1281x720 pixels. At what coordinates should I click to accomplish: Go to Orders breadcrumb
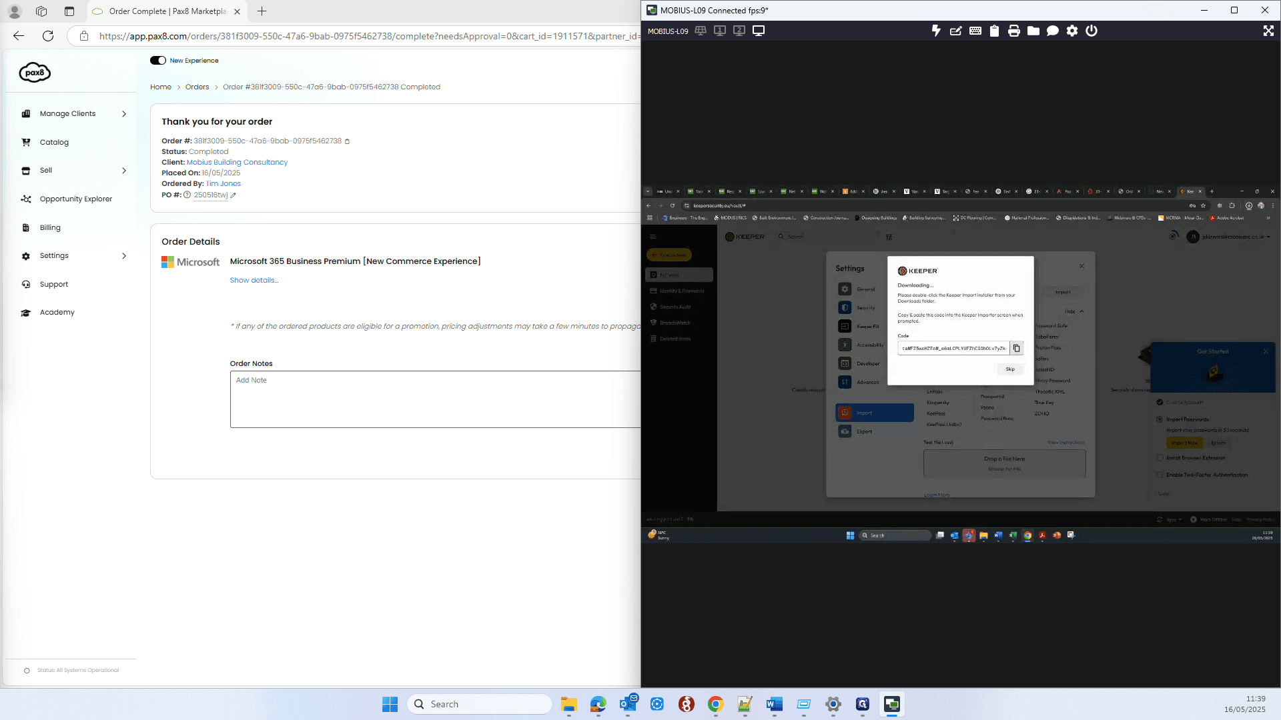[197, 87]
